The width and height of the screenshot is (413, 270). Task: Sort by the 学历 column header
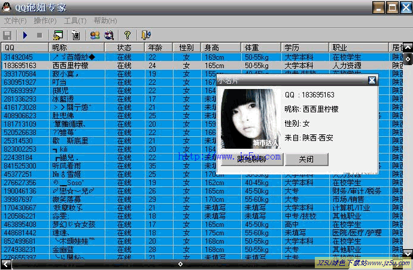(305, 48)
